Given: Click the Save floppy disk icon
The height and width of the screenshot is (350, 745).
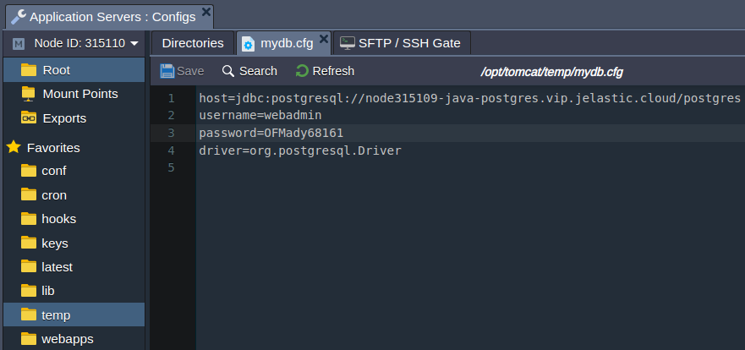Looking at the screenshot, I should pyautogui.click(x=167, y=71).
